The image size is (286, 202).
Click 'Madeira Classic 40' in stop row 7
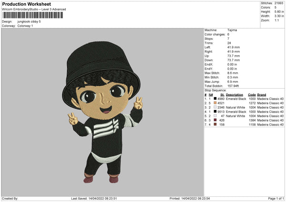click(270, 125)
